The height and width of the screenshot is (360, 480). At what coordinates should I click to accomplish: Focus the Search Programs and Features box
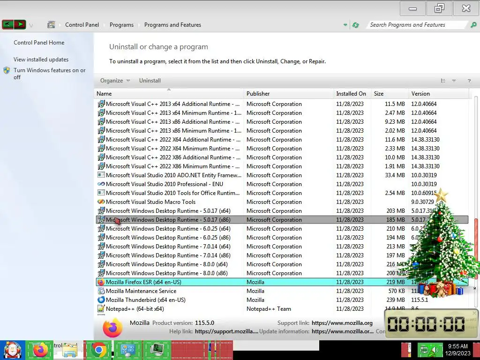416,25
